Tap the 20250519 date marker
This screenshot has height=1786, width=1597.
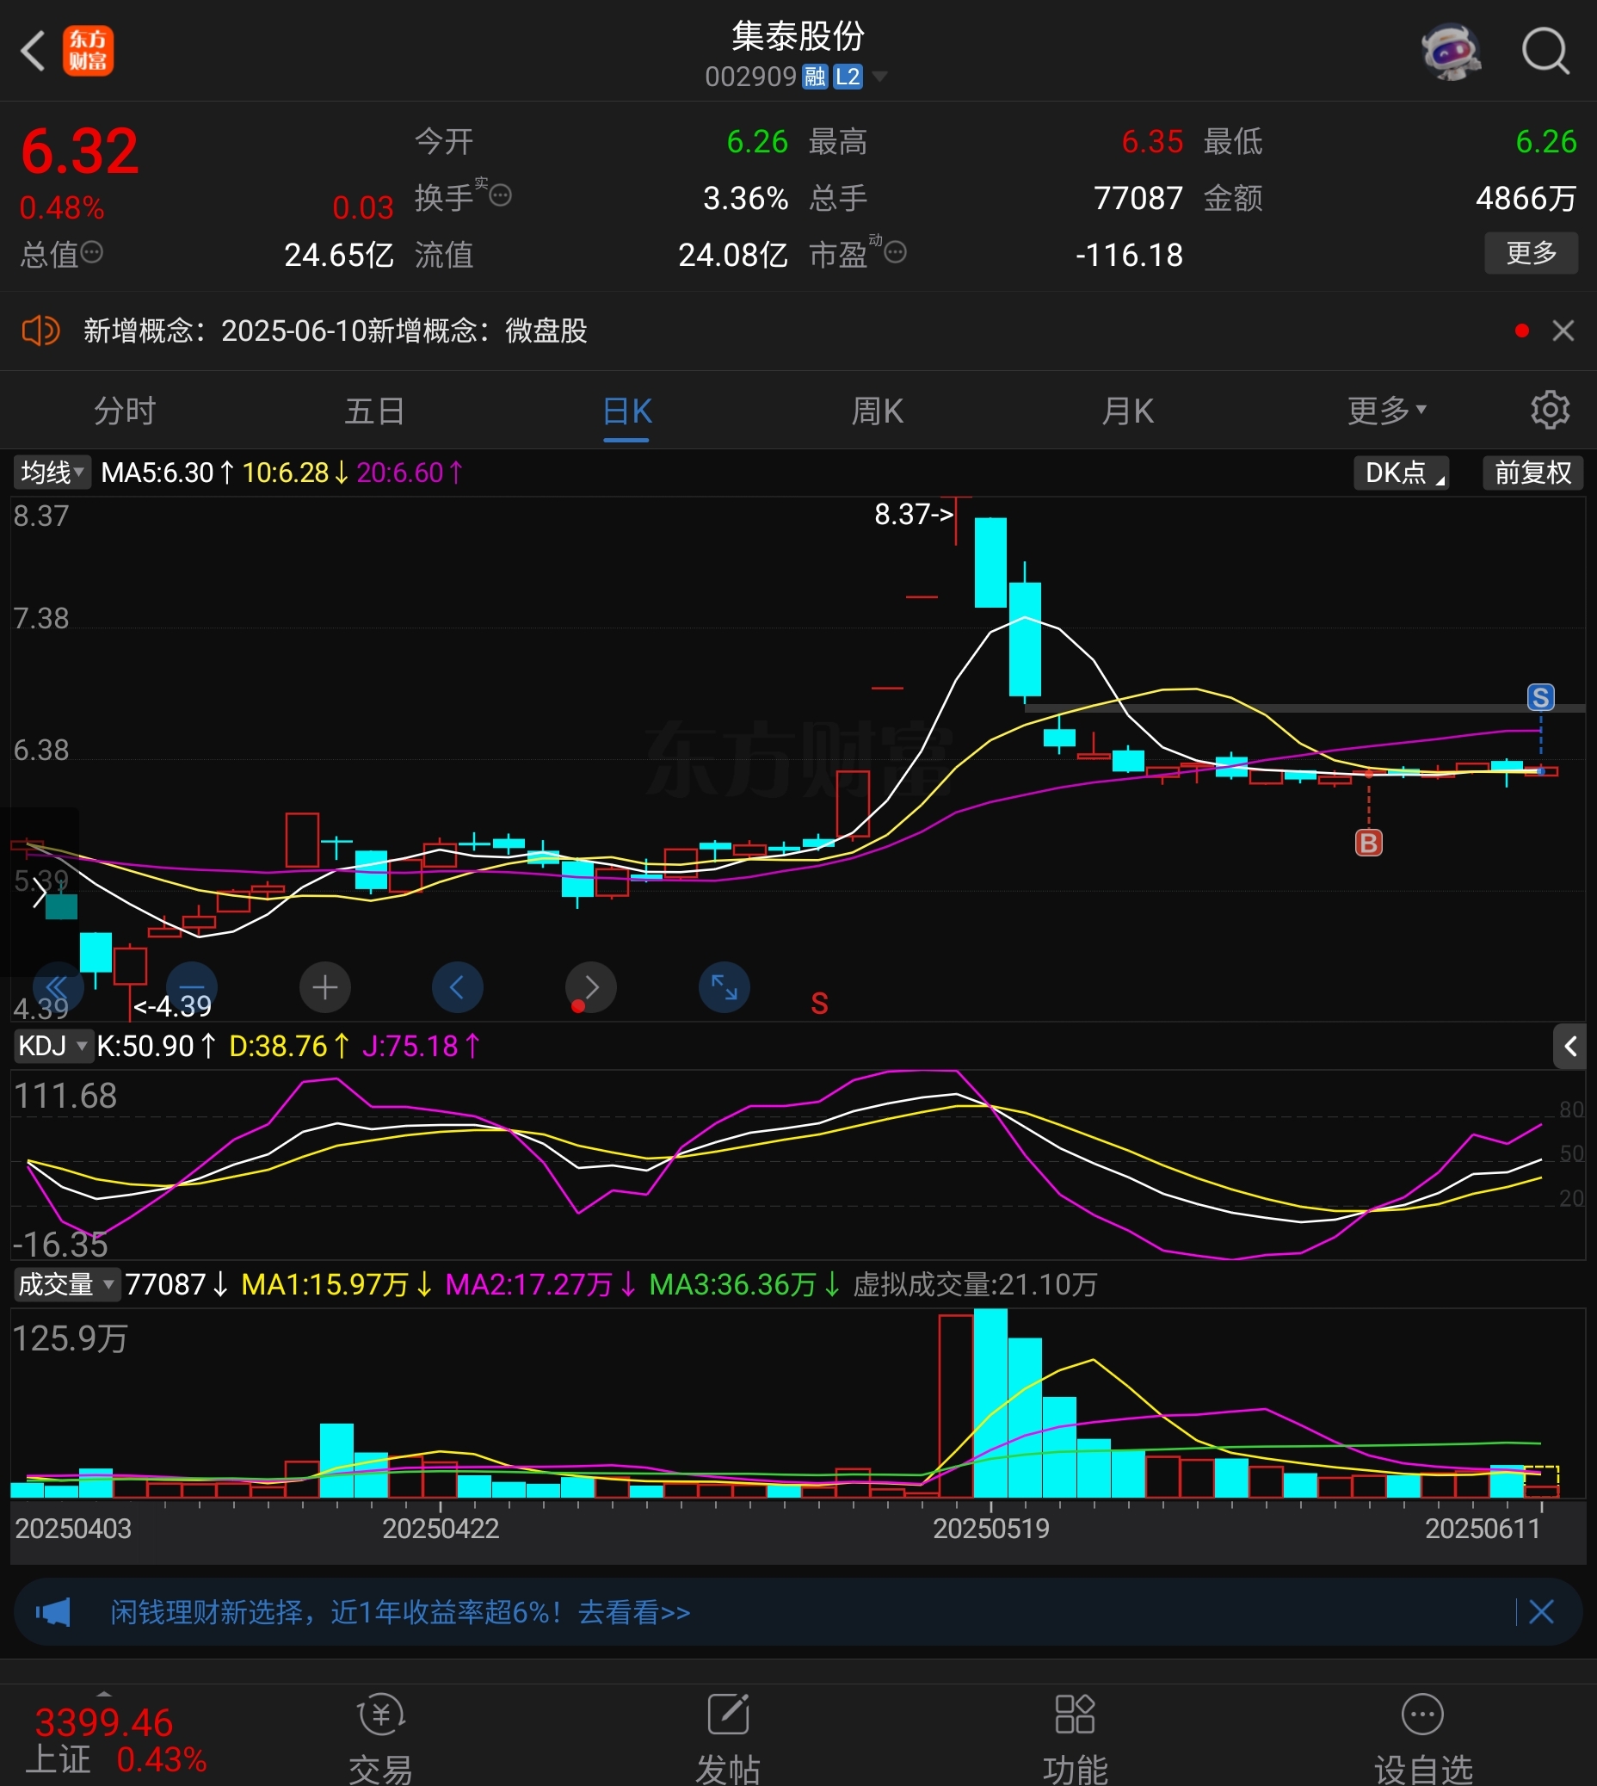[990, 1529]
